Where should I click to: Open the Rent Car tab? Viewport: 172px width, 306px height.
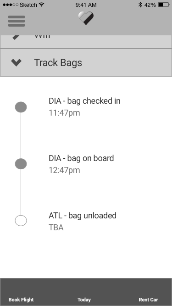click(x=148, y=300)
